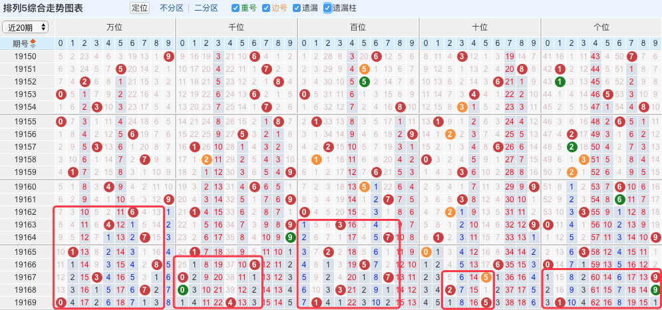
Task: Select the orange 1 ball in 百位 row 19158
Action: (x=316, y=160)
